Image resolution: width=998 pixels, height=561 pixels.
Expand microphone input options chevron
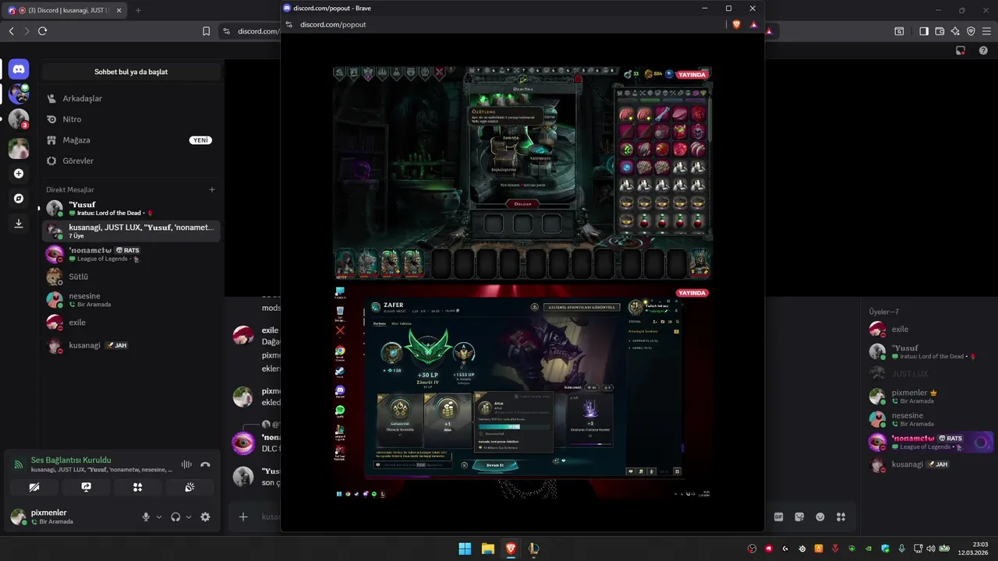[x=159, y=517]
